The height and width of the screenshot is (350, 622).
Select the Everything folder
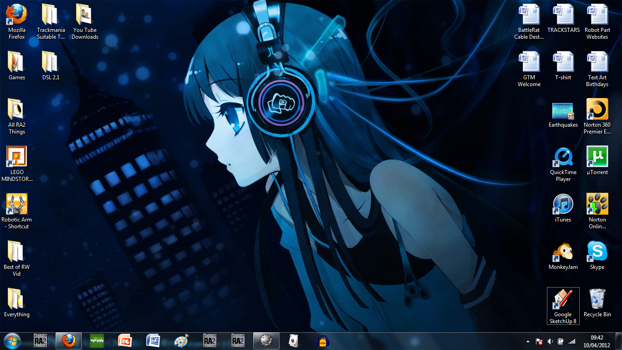coord(17,303)
